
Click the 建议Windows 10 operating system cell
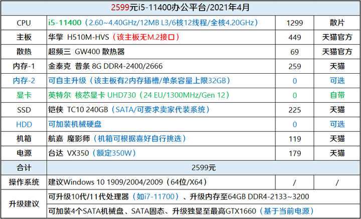[161, 182]
